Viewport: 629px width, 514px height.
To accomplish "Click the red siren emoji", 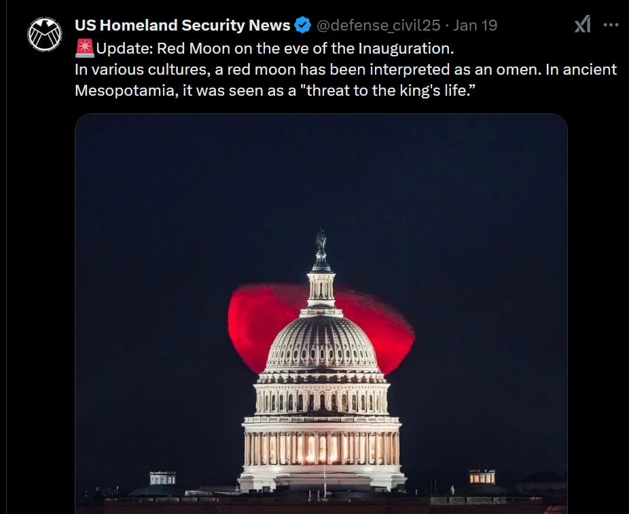I will coord(85,48).
